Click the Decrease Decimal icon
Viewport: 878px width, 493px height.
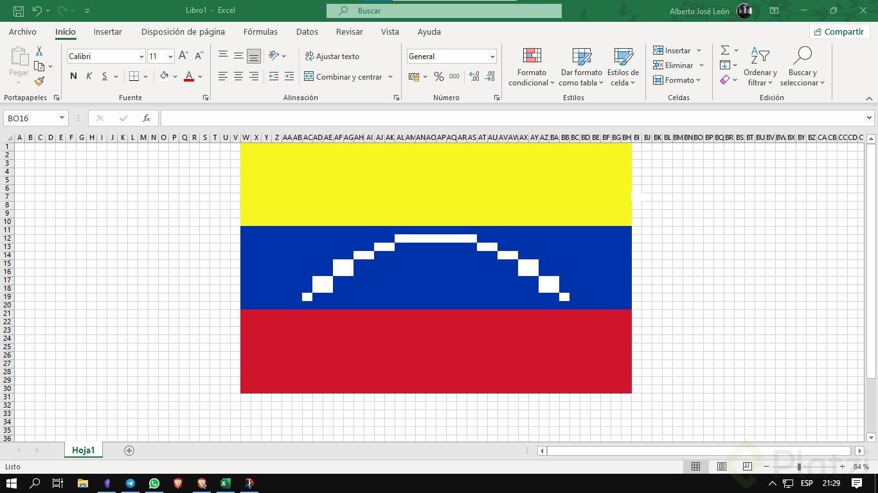(490, 76)
